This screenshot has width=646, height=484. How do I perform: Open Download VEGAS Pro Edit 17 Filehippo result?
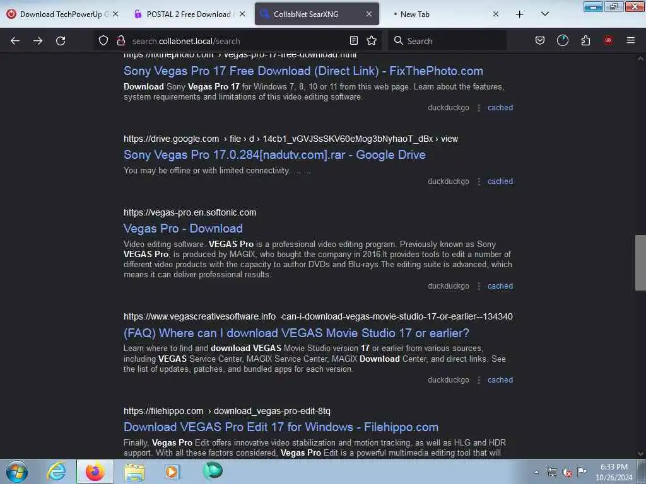point(281,427)
